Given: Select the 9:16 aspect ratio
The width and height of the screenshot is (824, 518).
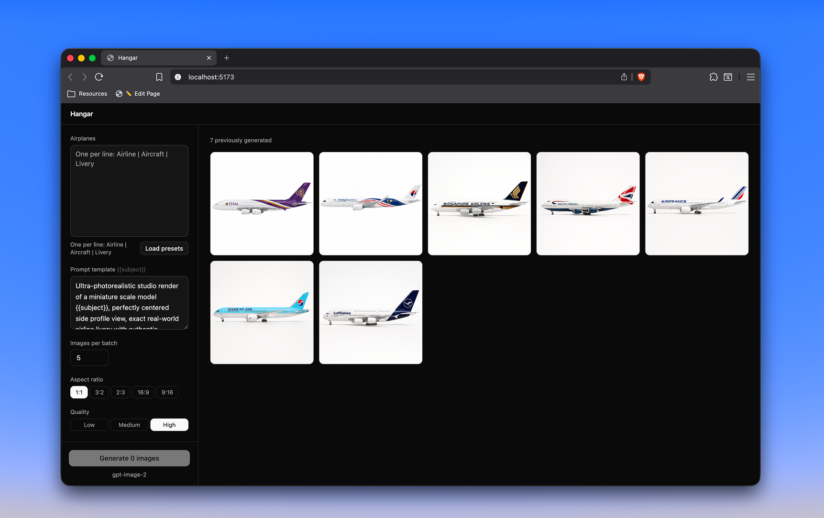Looking at the screenshot, I should point(167,392).
